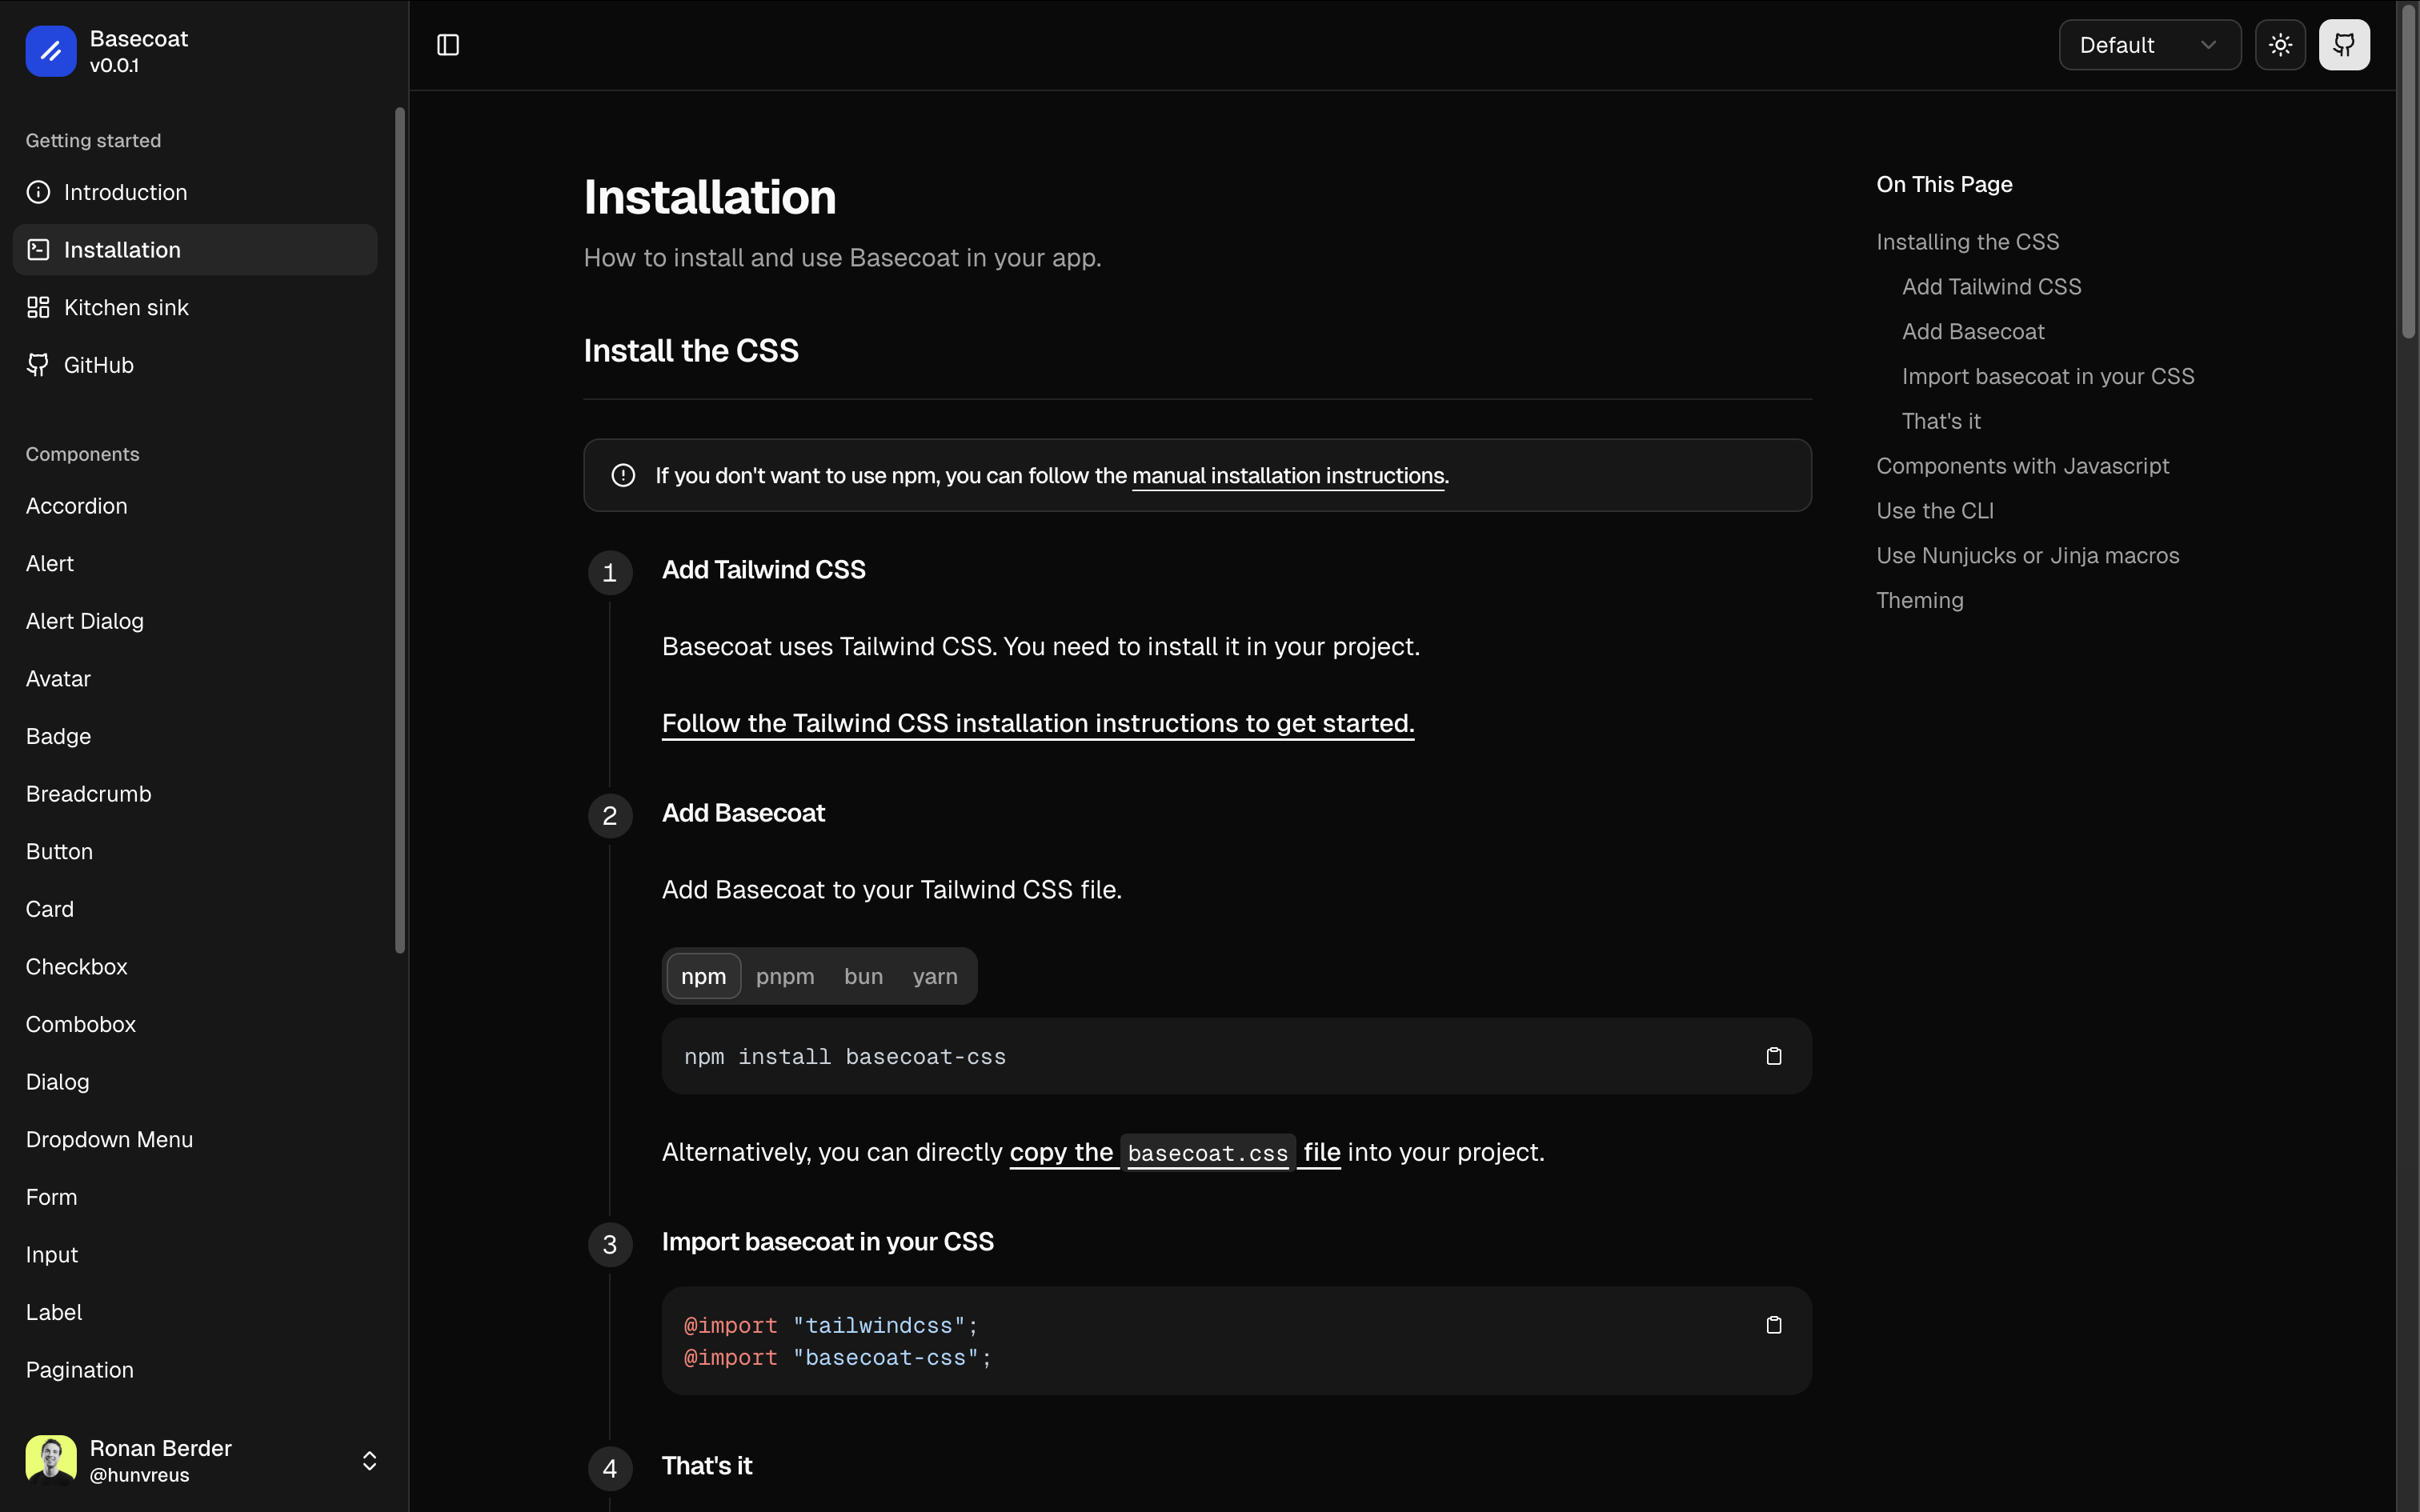Expand the user account chevron menu

tap(369, 1461)
